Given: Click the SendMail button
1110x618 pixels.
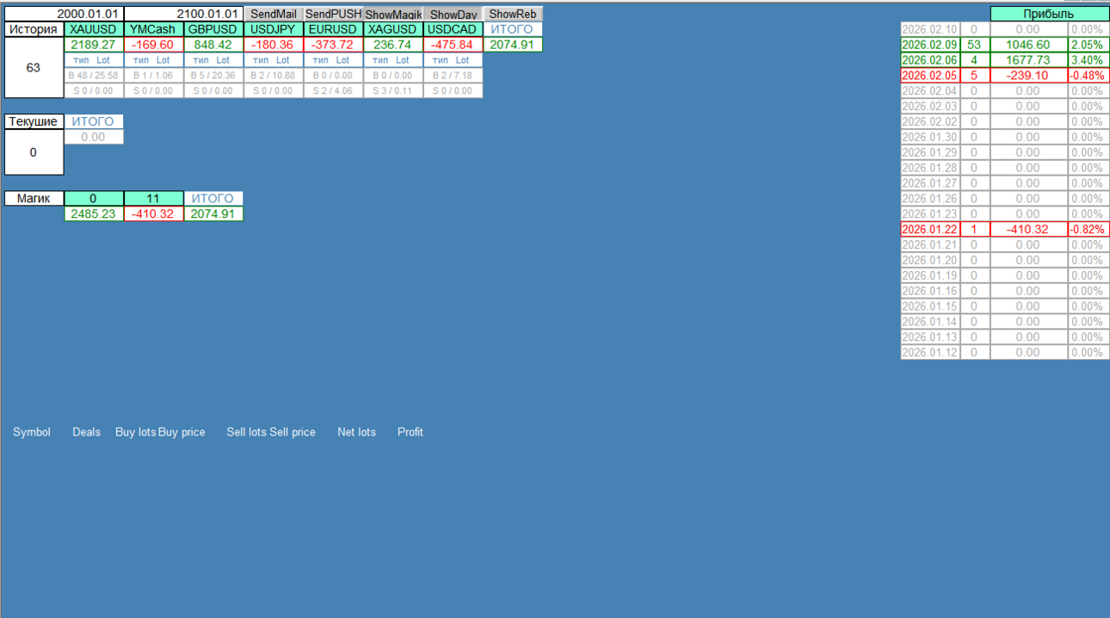Looking at the screenshot, I should tap(274, 14).
